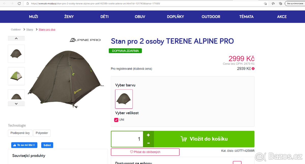Image resolution: width=305 pixels, height=164 pixels.
Task: Open the DOPLŇKY menu item
Action: (x=175, y=17)
